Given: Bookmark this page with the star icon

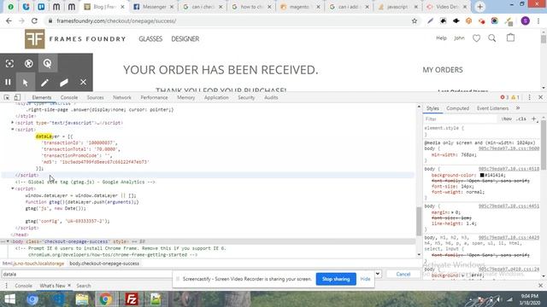Looking at the screenshot, I should pyautogui.click(x=414, y=20).
